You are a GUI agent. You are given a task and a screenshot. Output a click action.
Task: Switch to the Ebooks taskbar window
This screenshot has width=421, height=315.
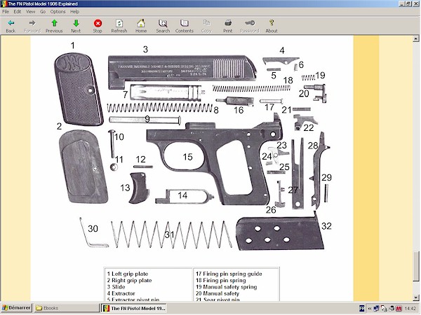pos(66,308)
